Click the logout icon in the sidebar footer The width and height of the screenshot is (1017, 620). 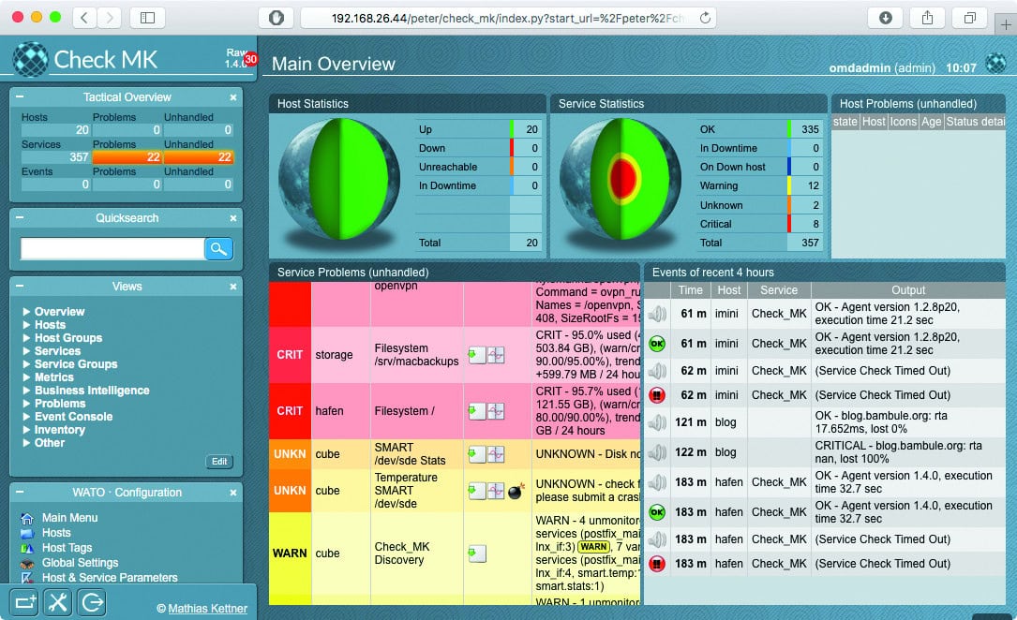point(91,602)
